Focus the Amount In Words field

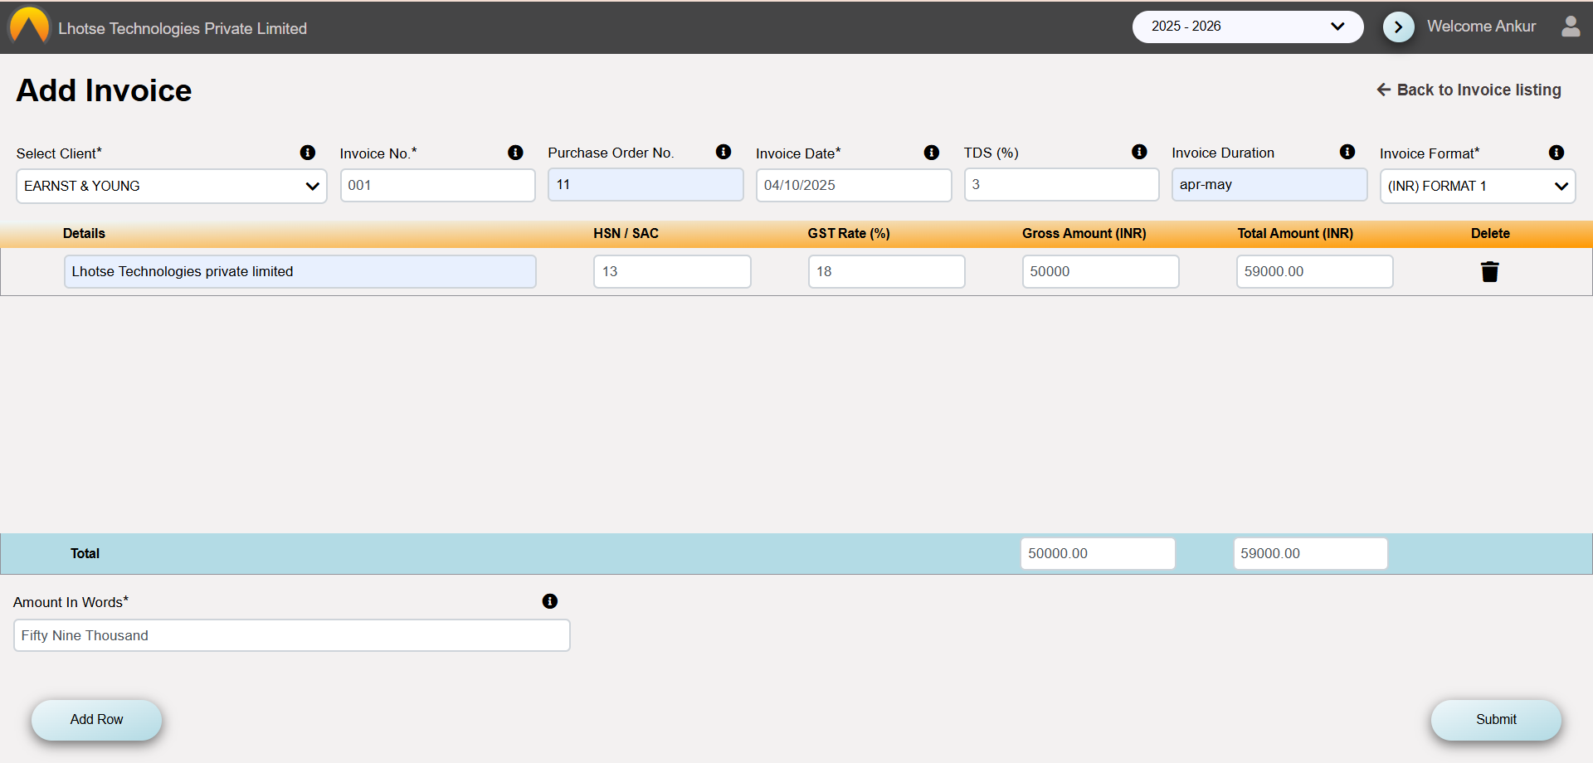tap(292, 635)
